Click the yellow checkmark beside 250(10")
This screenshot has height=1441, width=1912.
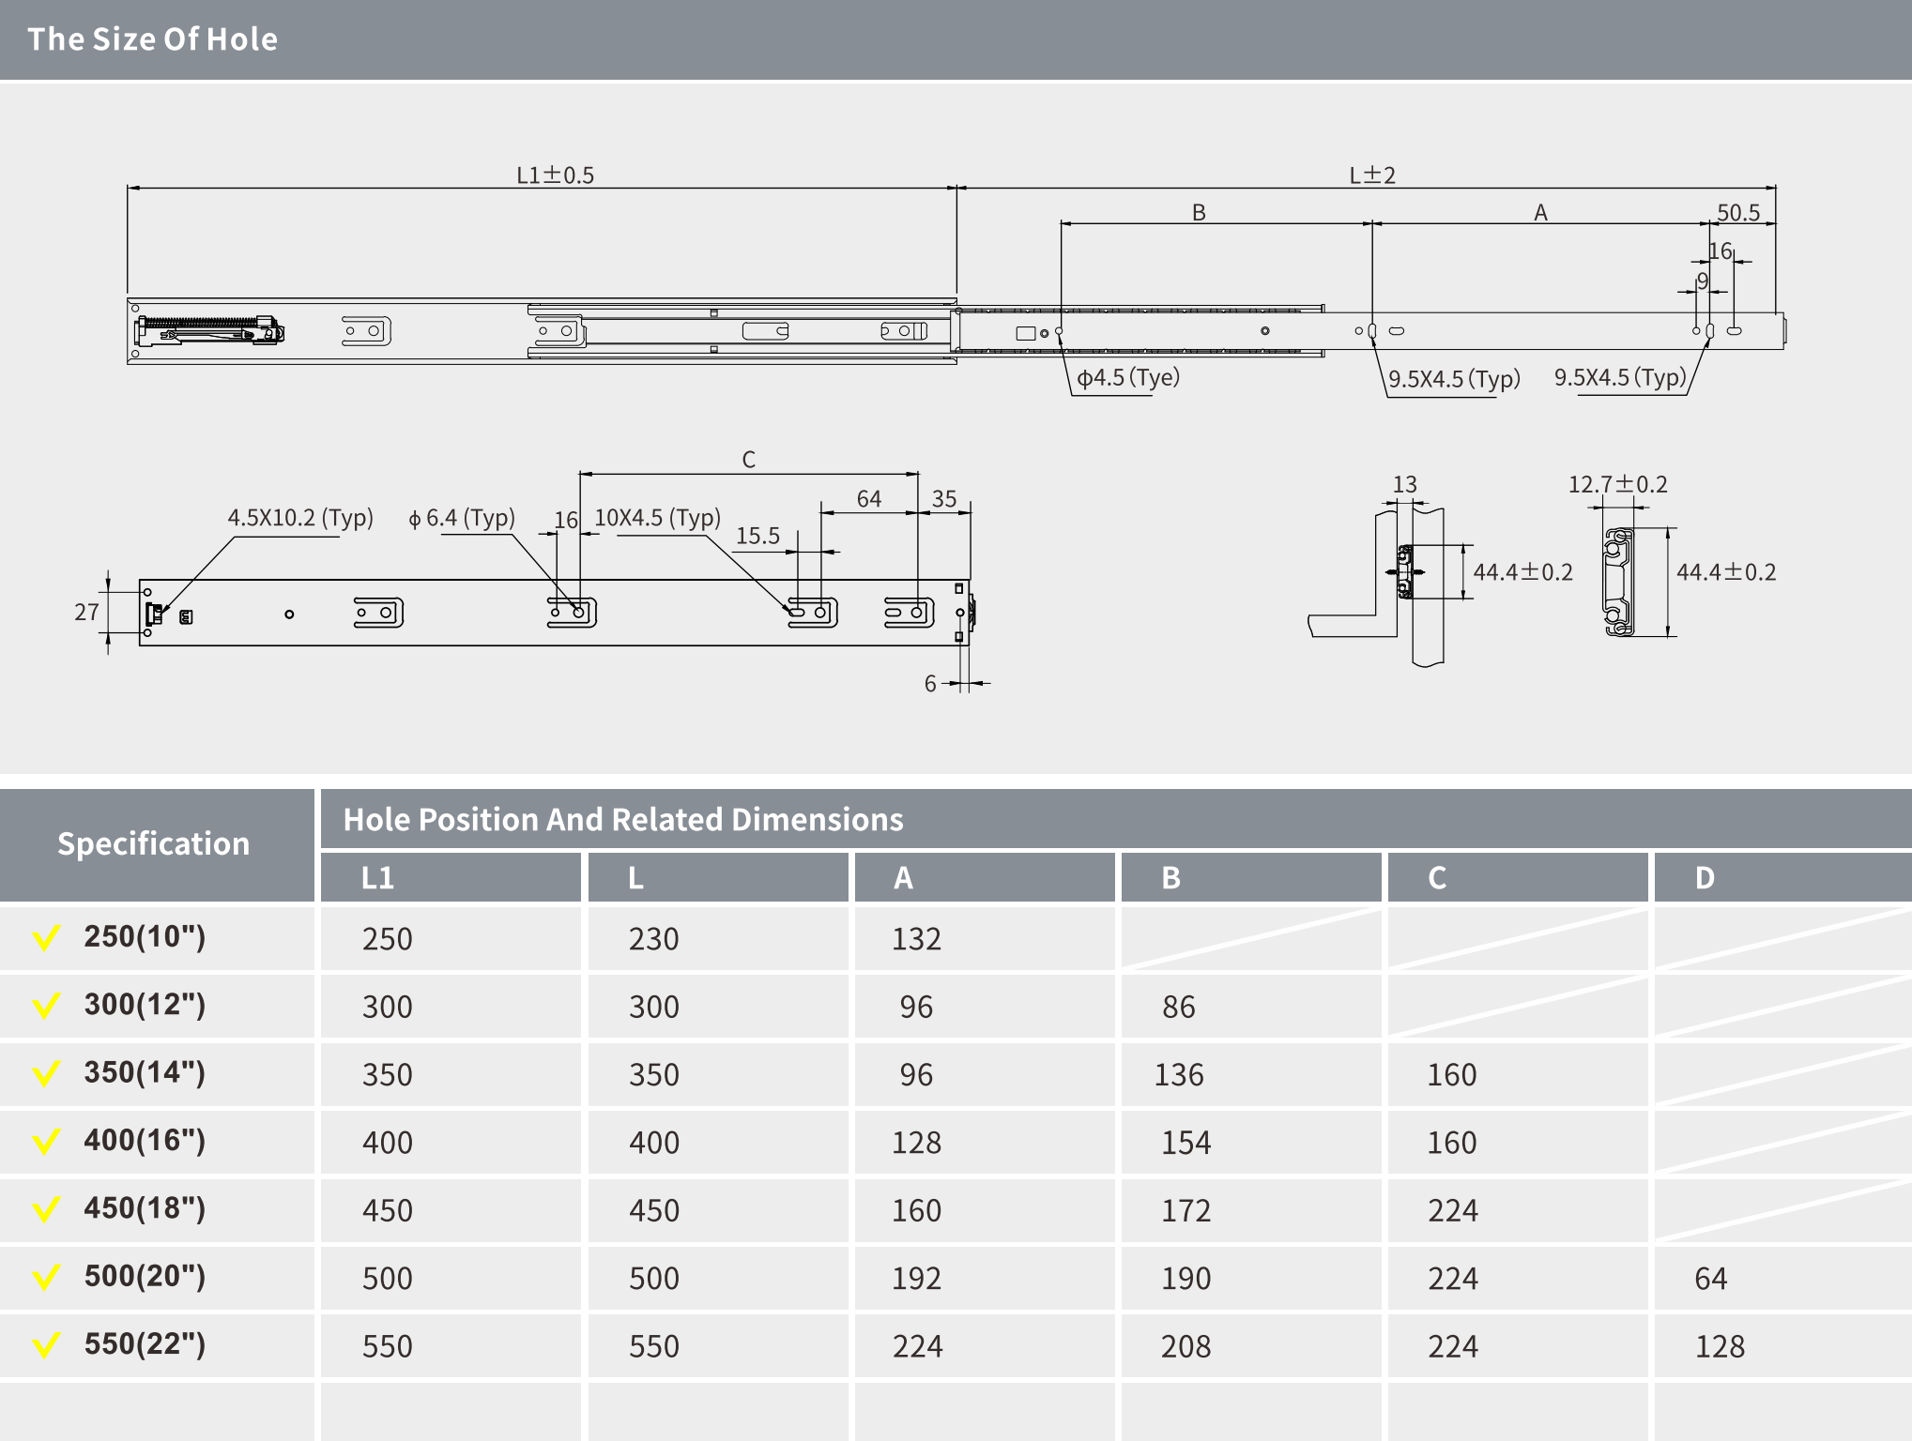tap(46, 937)
